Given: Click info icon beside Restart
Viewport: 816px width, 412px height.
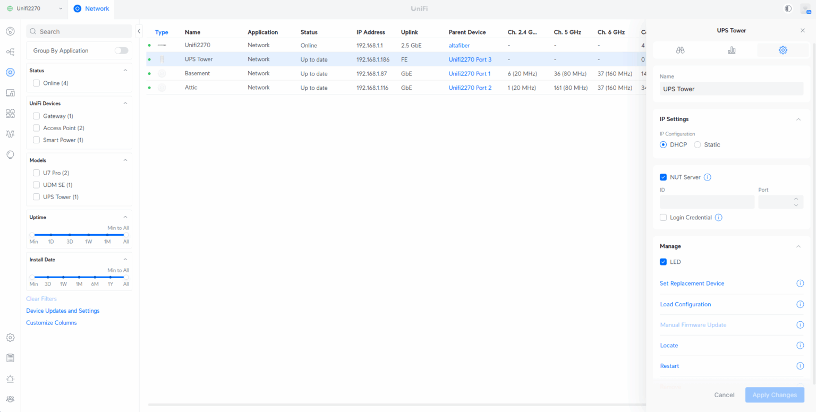Looking at the screenshot, I should [x=800, y=366].
